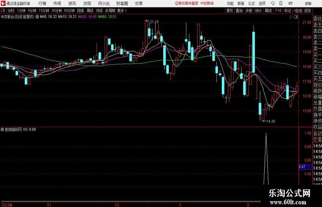The image size is (322, 207).
Task: Expand the 更多 periods chevron
Action: click(126, 11)
